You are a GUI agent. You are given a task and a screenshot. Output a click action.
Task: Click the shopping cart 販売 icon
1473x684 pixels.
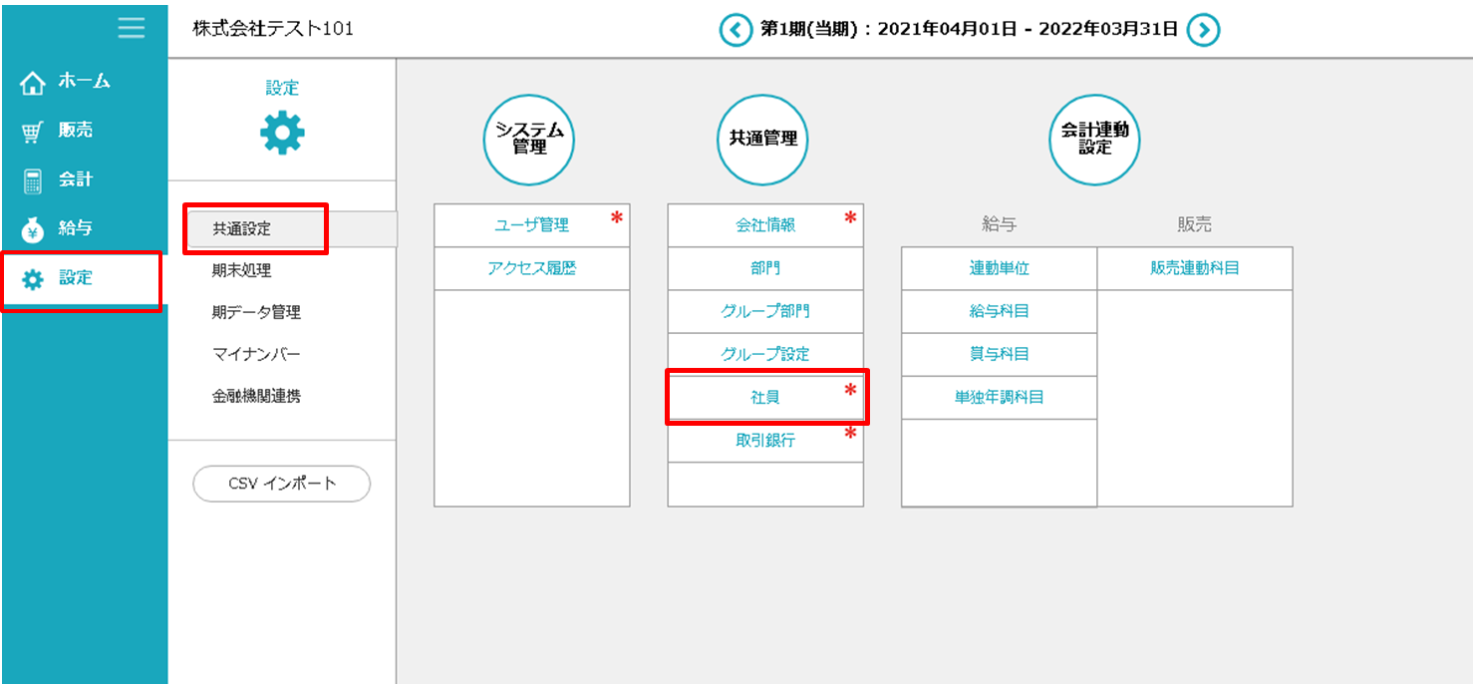click(33, 132)
